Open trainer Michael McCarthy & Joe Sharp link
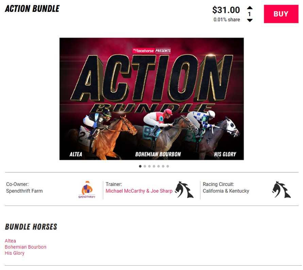 [x=139, y=191]
